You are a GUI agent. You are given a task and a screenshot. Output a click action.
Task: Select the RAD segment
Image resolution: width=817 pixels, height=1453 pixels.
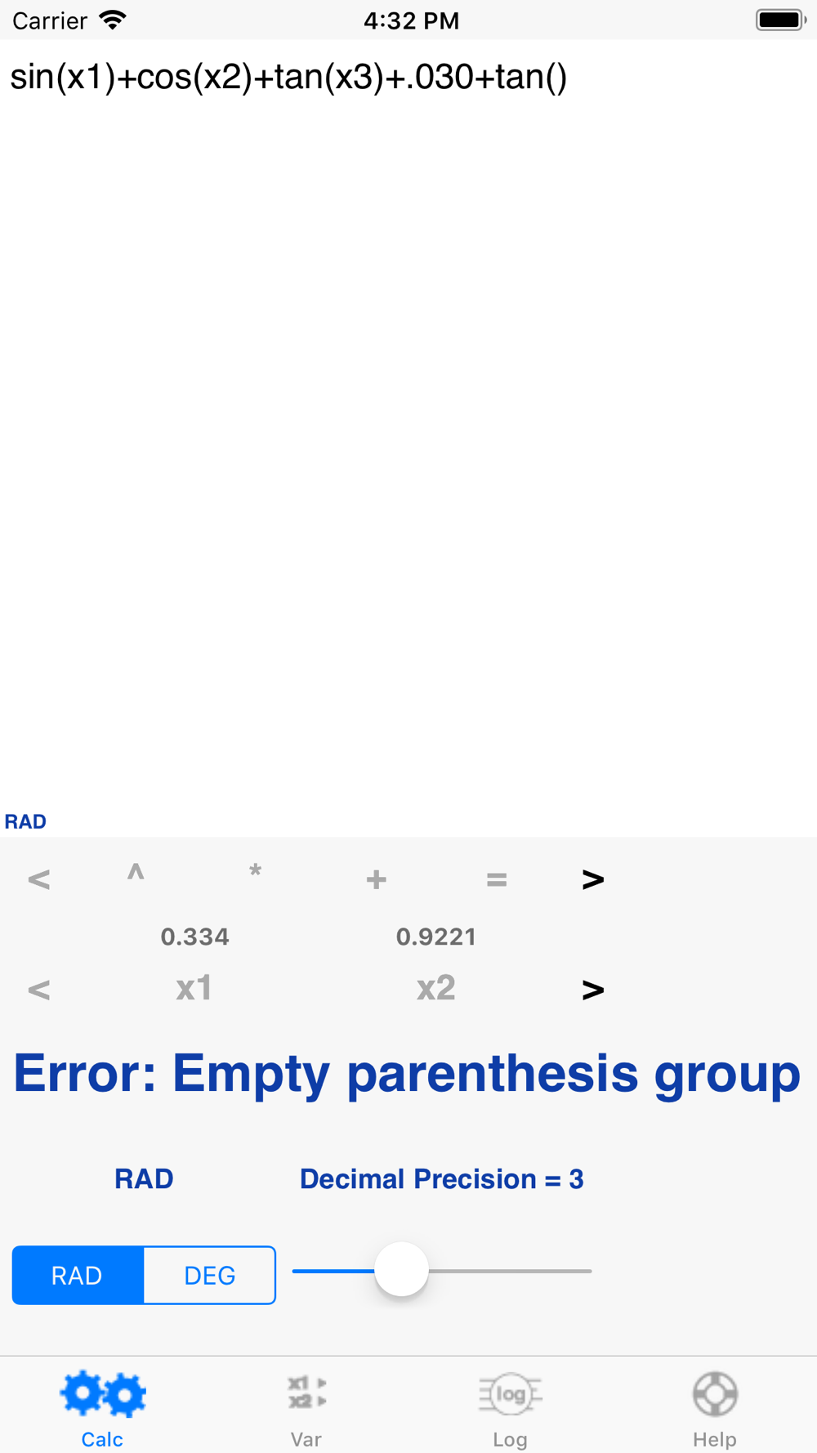coord(78,1275)
